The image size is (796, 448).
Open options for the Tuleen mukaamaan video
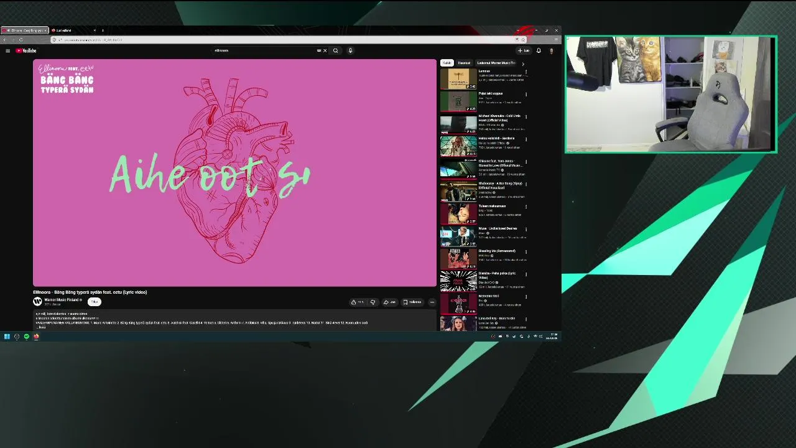pyautogui.click(x=526, y=207)
